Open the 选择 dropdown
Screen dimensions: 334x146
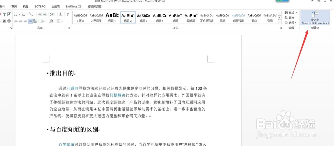(291, 23)
